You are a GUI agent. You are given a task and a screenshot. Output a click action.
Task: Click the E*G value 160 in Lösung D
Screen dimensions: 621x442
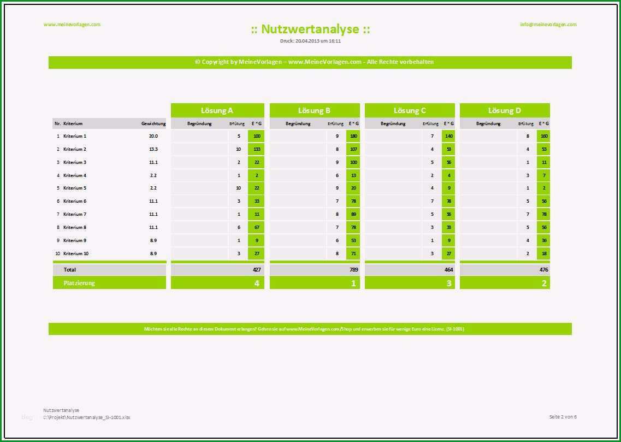point(543,136)
